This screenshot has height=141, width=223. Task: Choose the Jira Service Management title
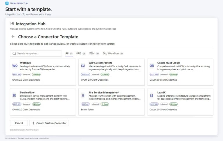point(104,92)
